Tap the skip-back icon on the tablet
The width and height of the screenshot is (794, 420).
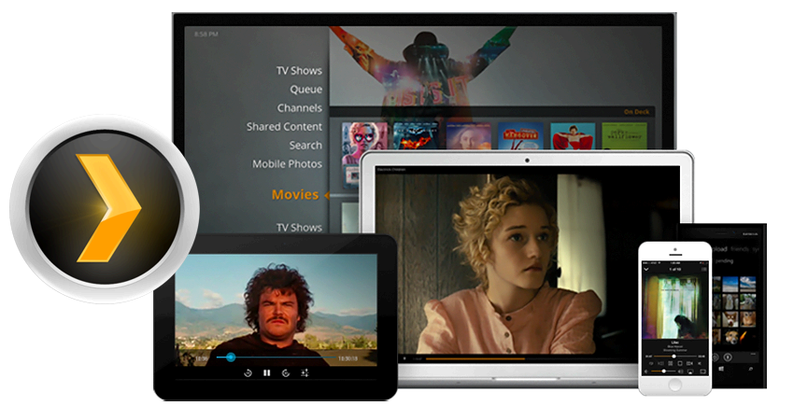tap(248, 373)
